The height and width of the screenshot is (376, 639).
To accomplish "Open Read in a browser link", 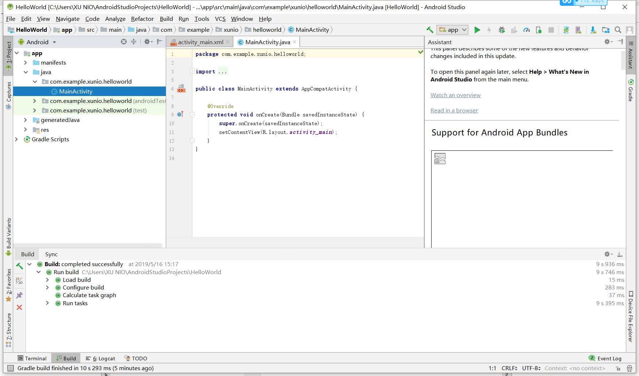I will [x=454, y=110].
